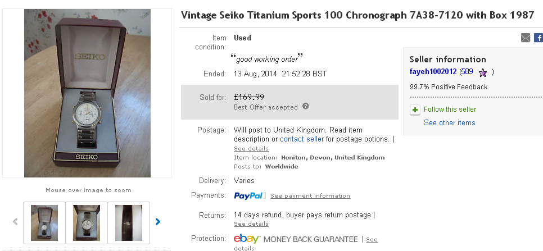543x251 pixels.
Task: Open the 589 feedback score link
Action: coord(467,72)
